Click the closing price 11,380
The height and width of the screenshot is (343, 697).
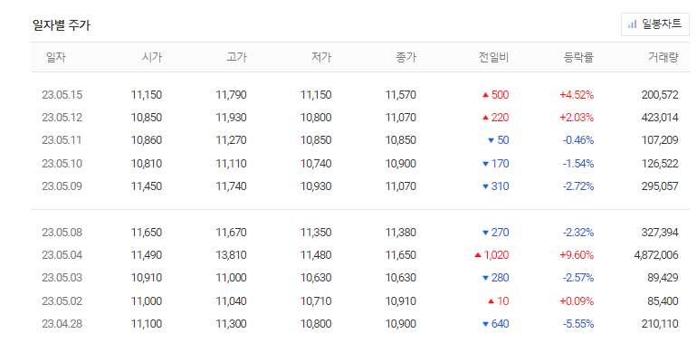coord(401,233)
